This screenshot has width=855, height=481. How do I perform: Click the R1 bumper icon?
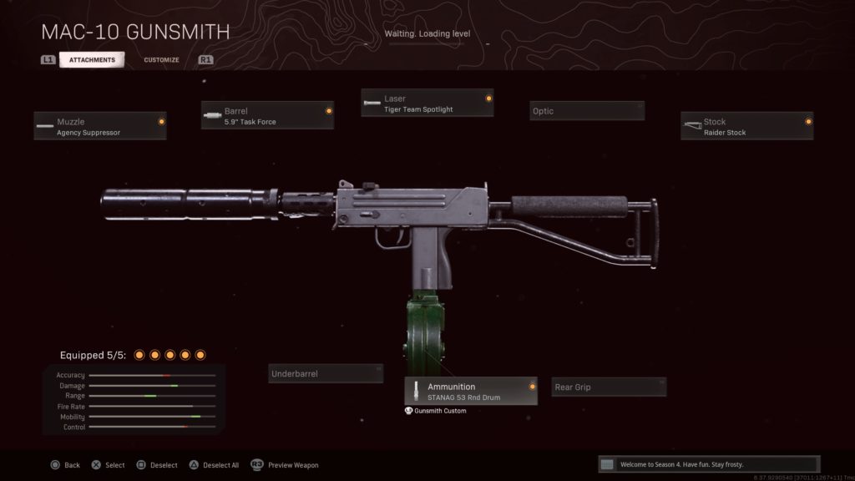click(x=205, y=60)
